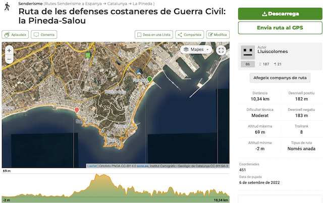Click the green waypoint square on the map

[88, 55]
